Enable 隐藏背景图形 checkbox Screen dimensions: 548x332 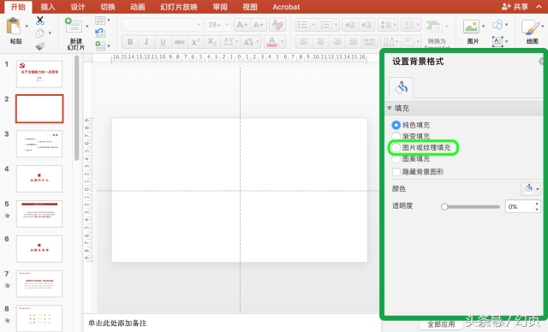coord(396,172)
